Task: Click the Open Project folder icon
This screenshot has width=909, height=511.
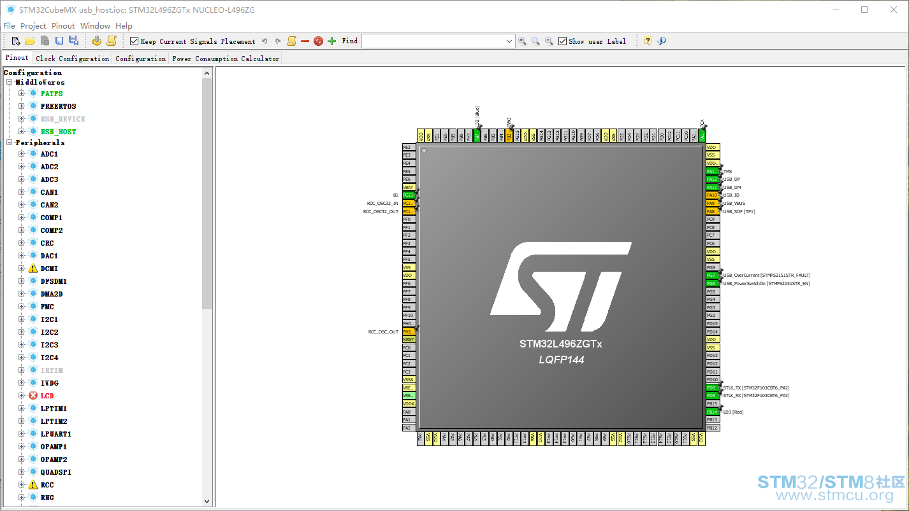Action: tap(30, 41)
